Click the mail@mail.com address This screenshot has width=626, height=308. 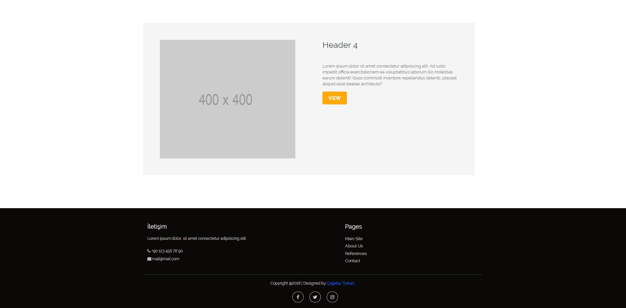166,259
